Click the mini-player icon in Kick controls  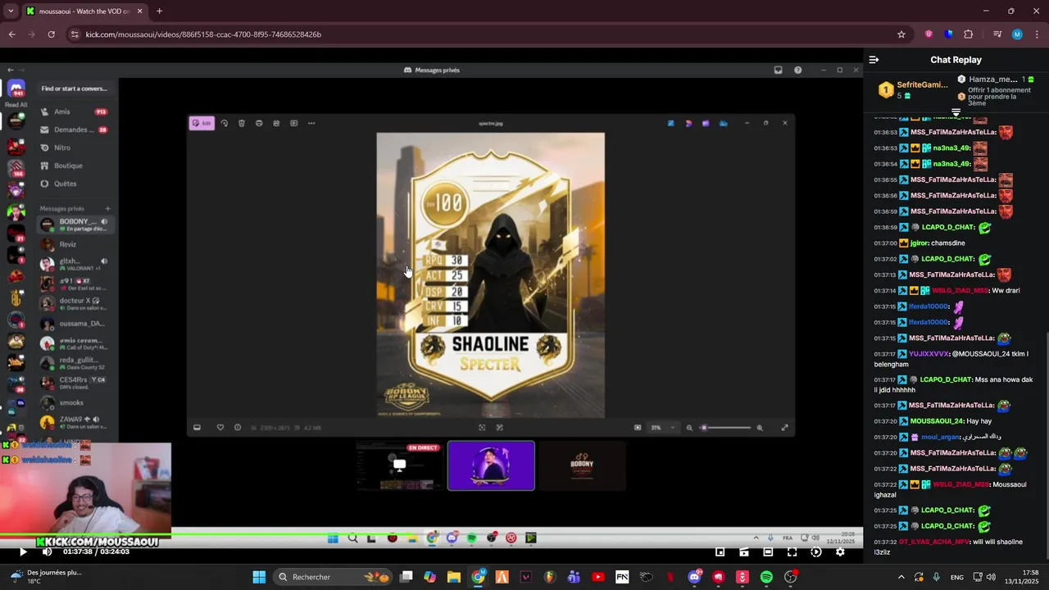[720, 552]
